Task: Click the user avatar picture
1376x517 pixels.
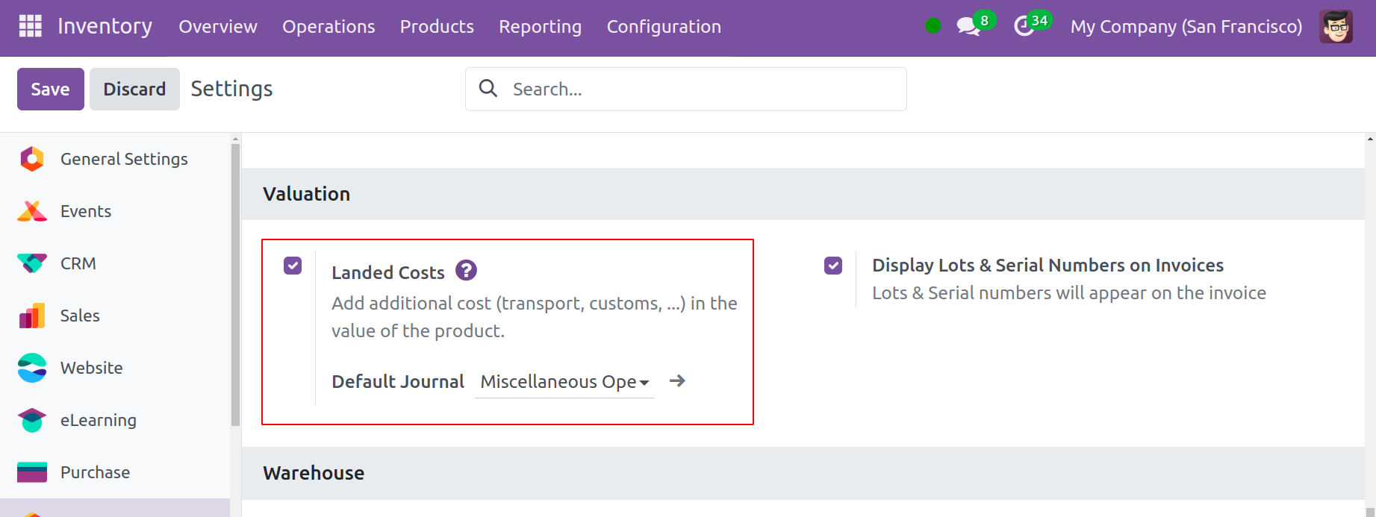Action: tap(1335, 27)
